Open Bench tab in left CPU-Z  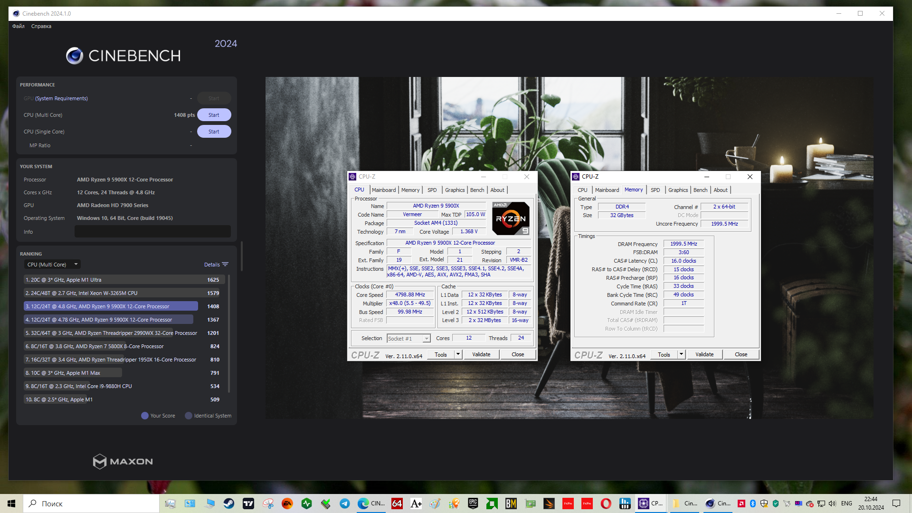click(477, 190)
